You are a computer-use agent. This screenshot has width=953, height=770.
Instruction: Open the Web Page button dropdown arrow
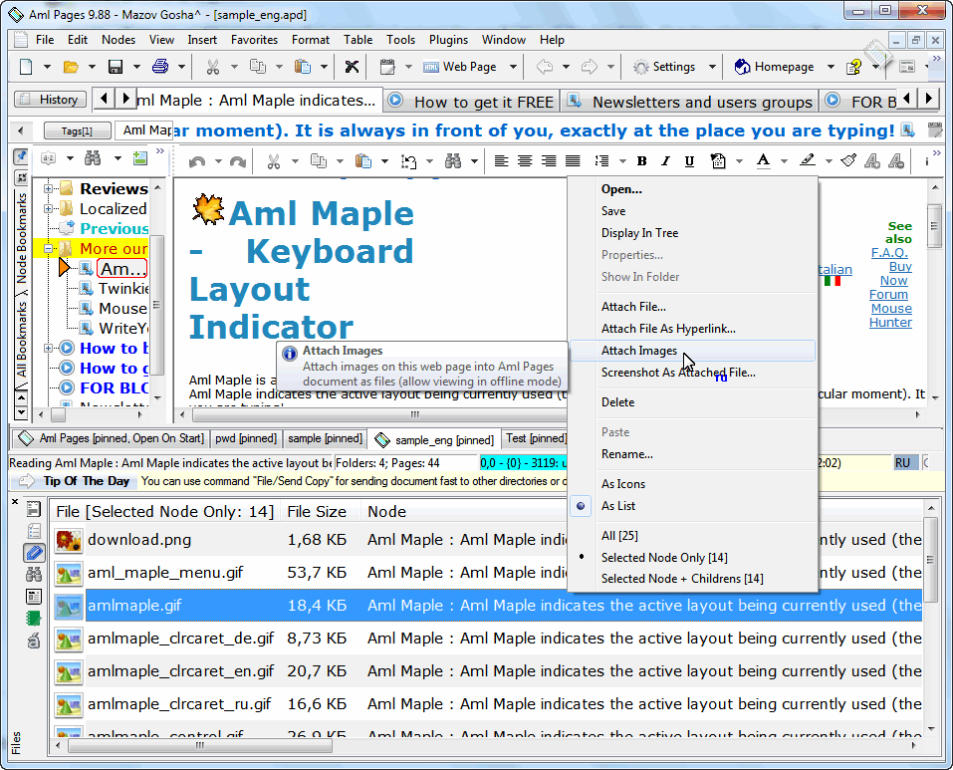coord(513,67)
